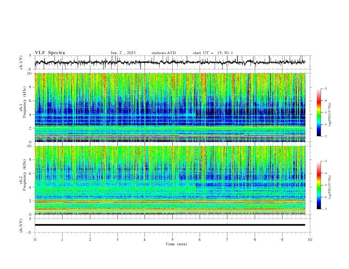Image resolution: width=349 pixels, height=269 pixels.
Task: Click inside the ch.1 spectrogram panel
Action: coord(170,107)
